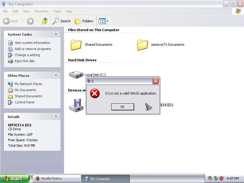Click Change a setting link
Image resolution: width=244 pixels, height=183 pixels.
(x=27, y=55)
